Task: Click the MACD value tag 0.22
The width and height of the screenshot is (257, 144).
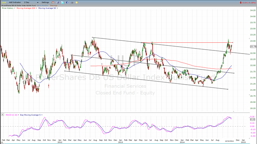Action: [253, 120]
